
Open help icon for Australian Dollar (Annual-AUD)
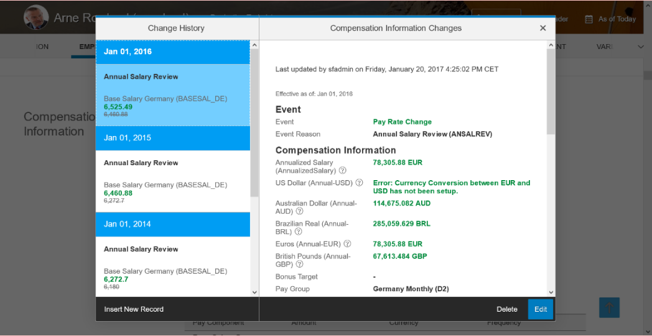[x=299, y=211]
